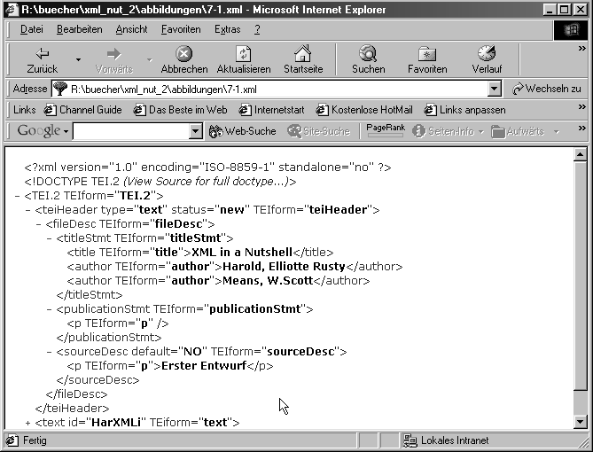Click the DOCTYPE TEI.2 declaration line
Screen dimensions: 593x452
click(x=160, y=182)
